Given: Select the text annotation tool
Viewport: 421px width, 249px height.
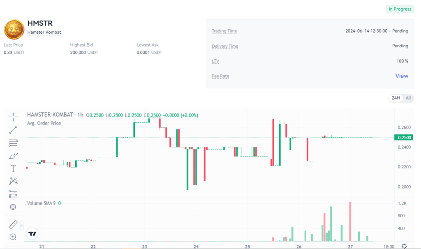Looking at the screenshot, I should [13, 168].
